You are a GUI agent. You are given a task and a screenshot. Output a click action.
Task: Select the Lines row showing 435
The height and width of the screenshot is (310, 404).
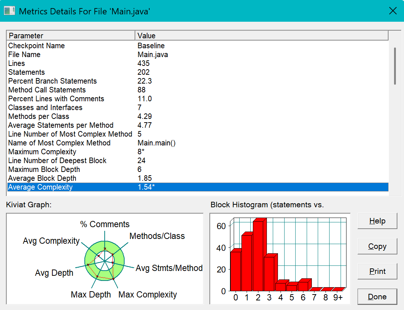click(x=198, y=63)
